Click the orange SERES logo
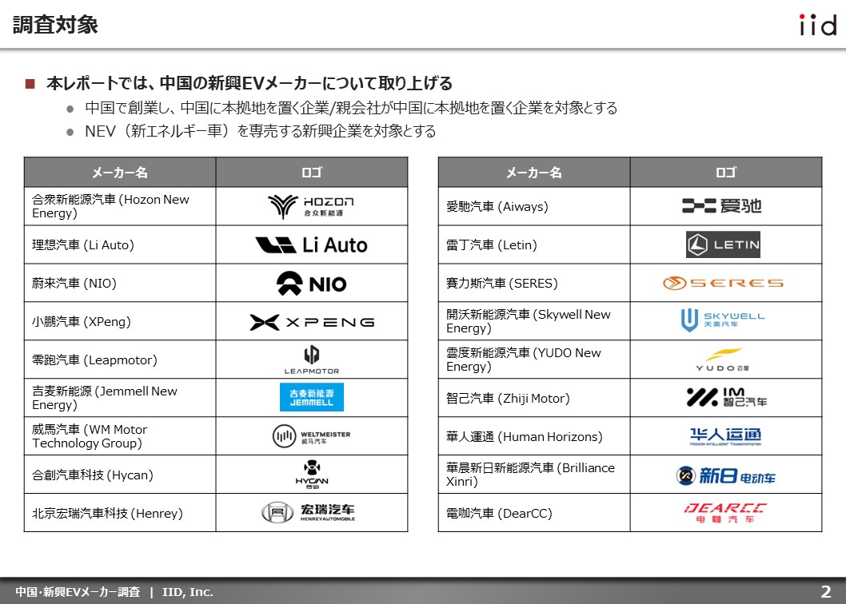This screenshot has height=604, width=846. [723, 283]
